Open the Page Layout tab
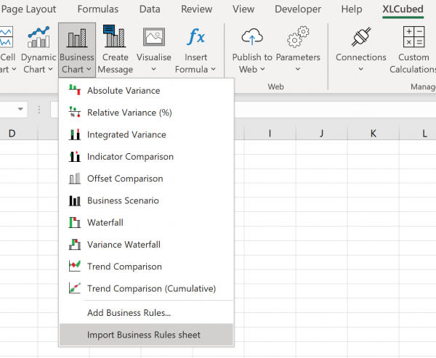The image size is (436, 358). coord(28,9)
